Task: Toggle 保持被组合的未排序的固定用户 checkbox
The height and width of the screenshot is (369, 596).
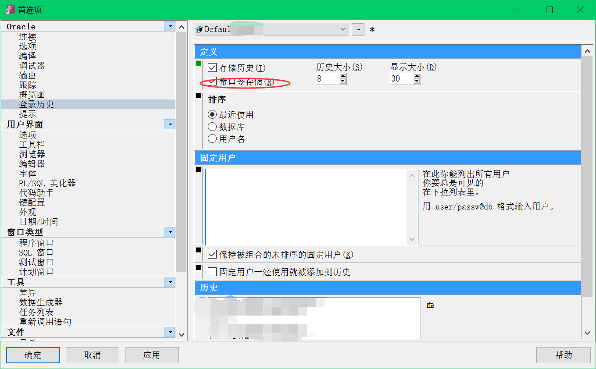Action: point(212,255)
